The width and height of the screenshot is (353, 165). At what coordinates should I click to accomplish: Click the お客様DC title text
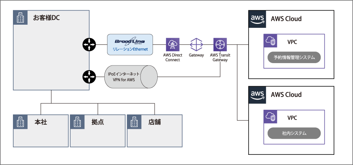pos(46,18)
